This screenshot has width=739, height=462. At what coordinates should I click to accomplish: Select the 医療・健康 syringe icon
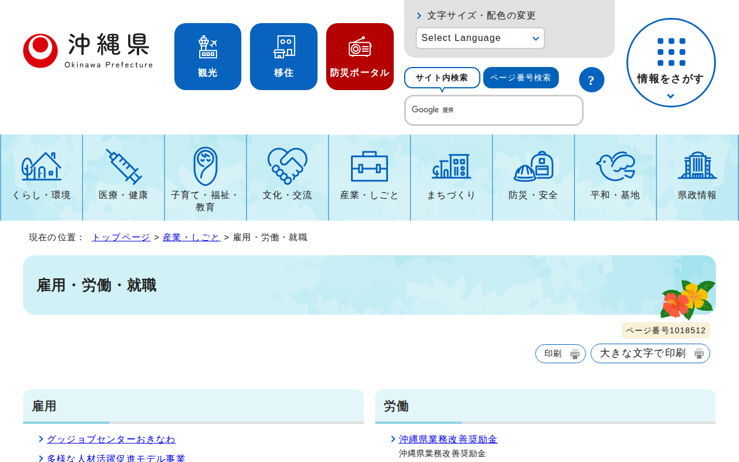124,166
